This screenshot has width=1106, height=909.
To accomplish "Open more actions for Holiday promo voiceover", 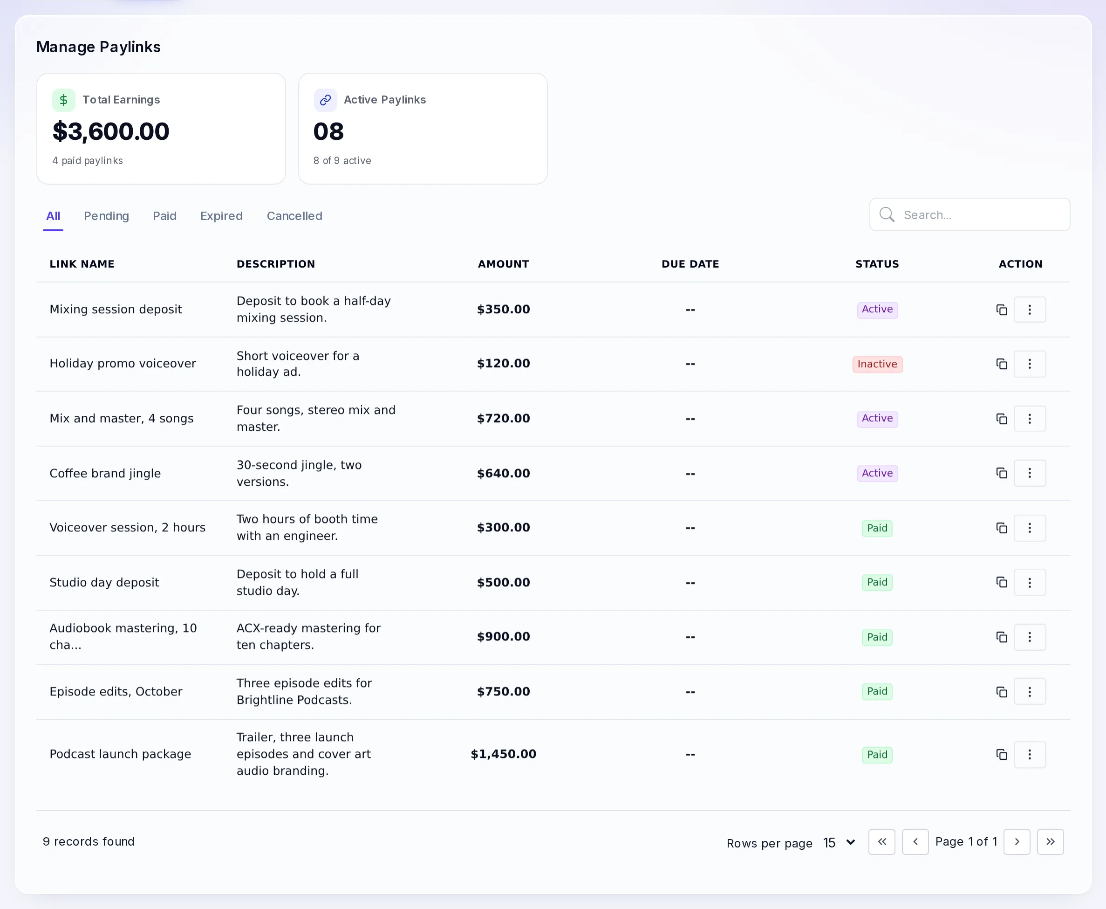I will point(1030,364).
